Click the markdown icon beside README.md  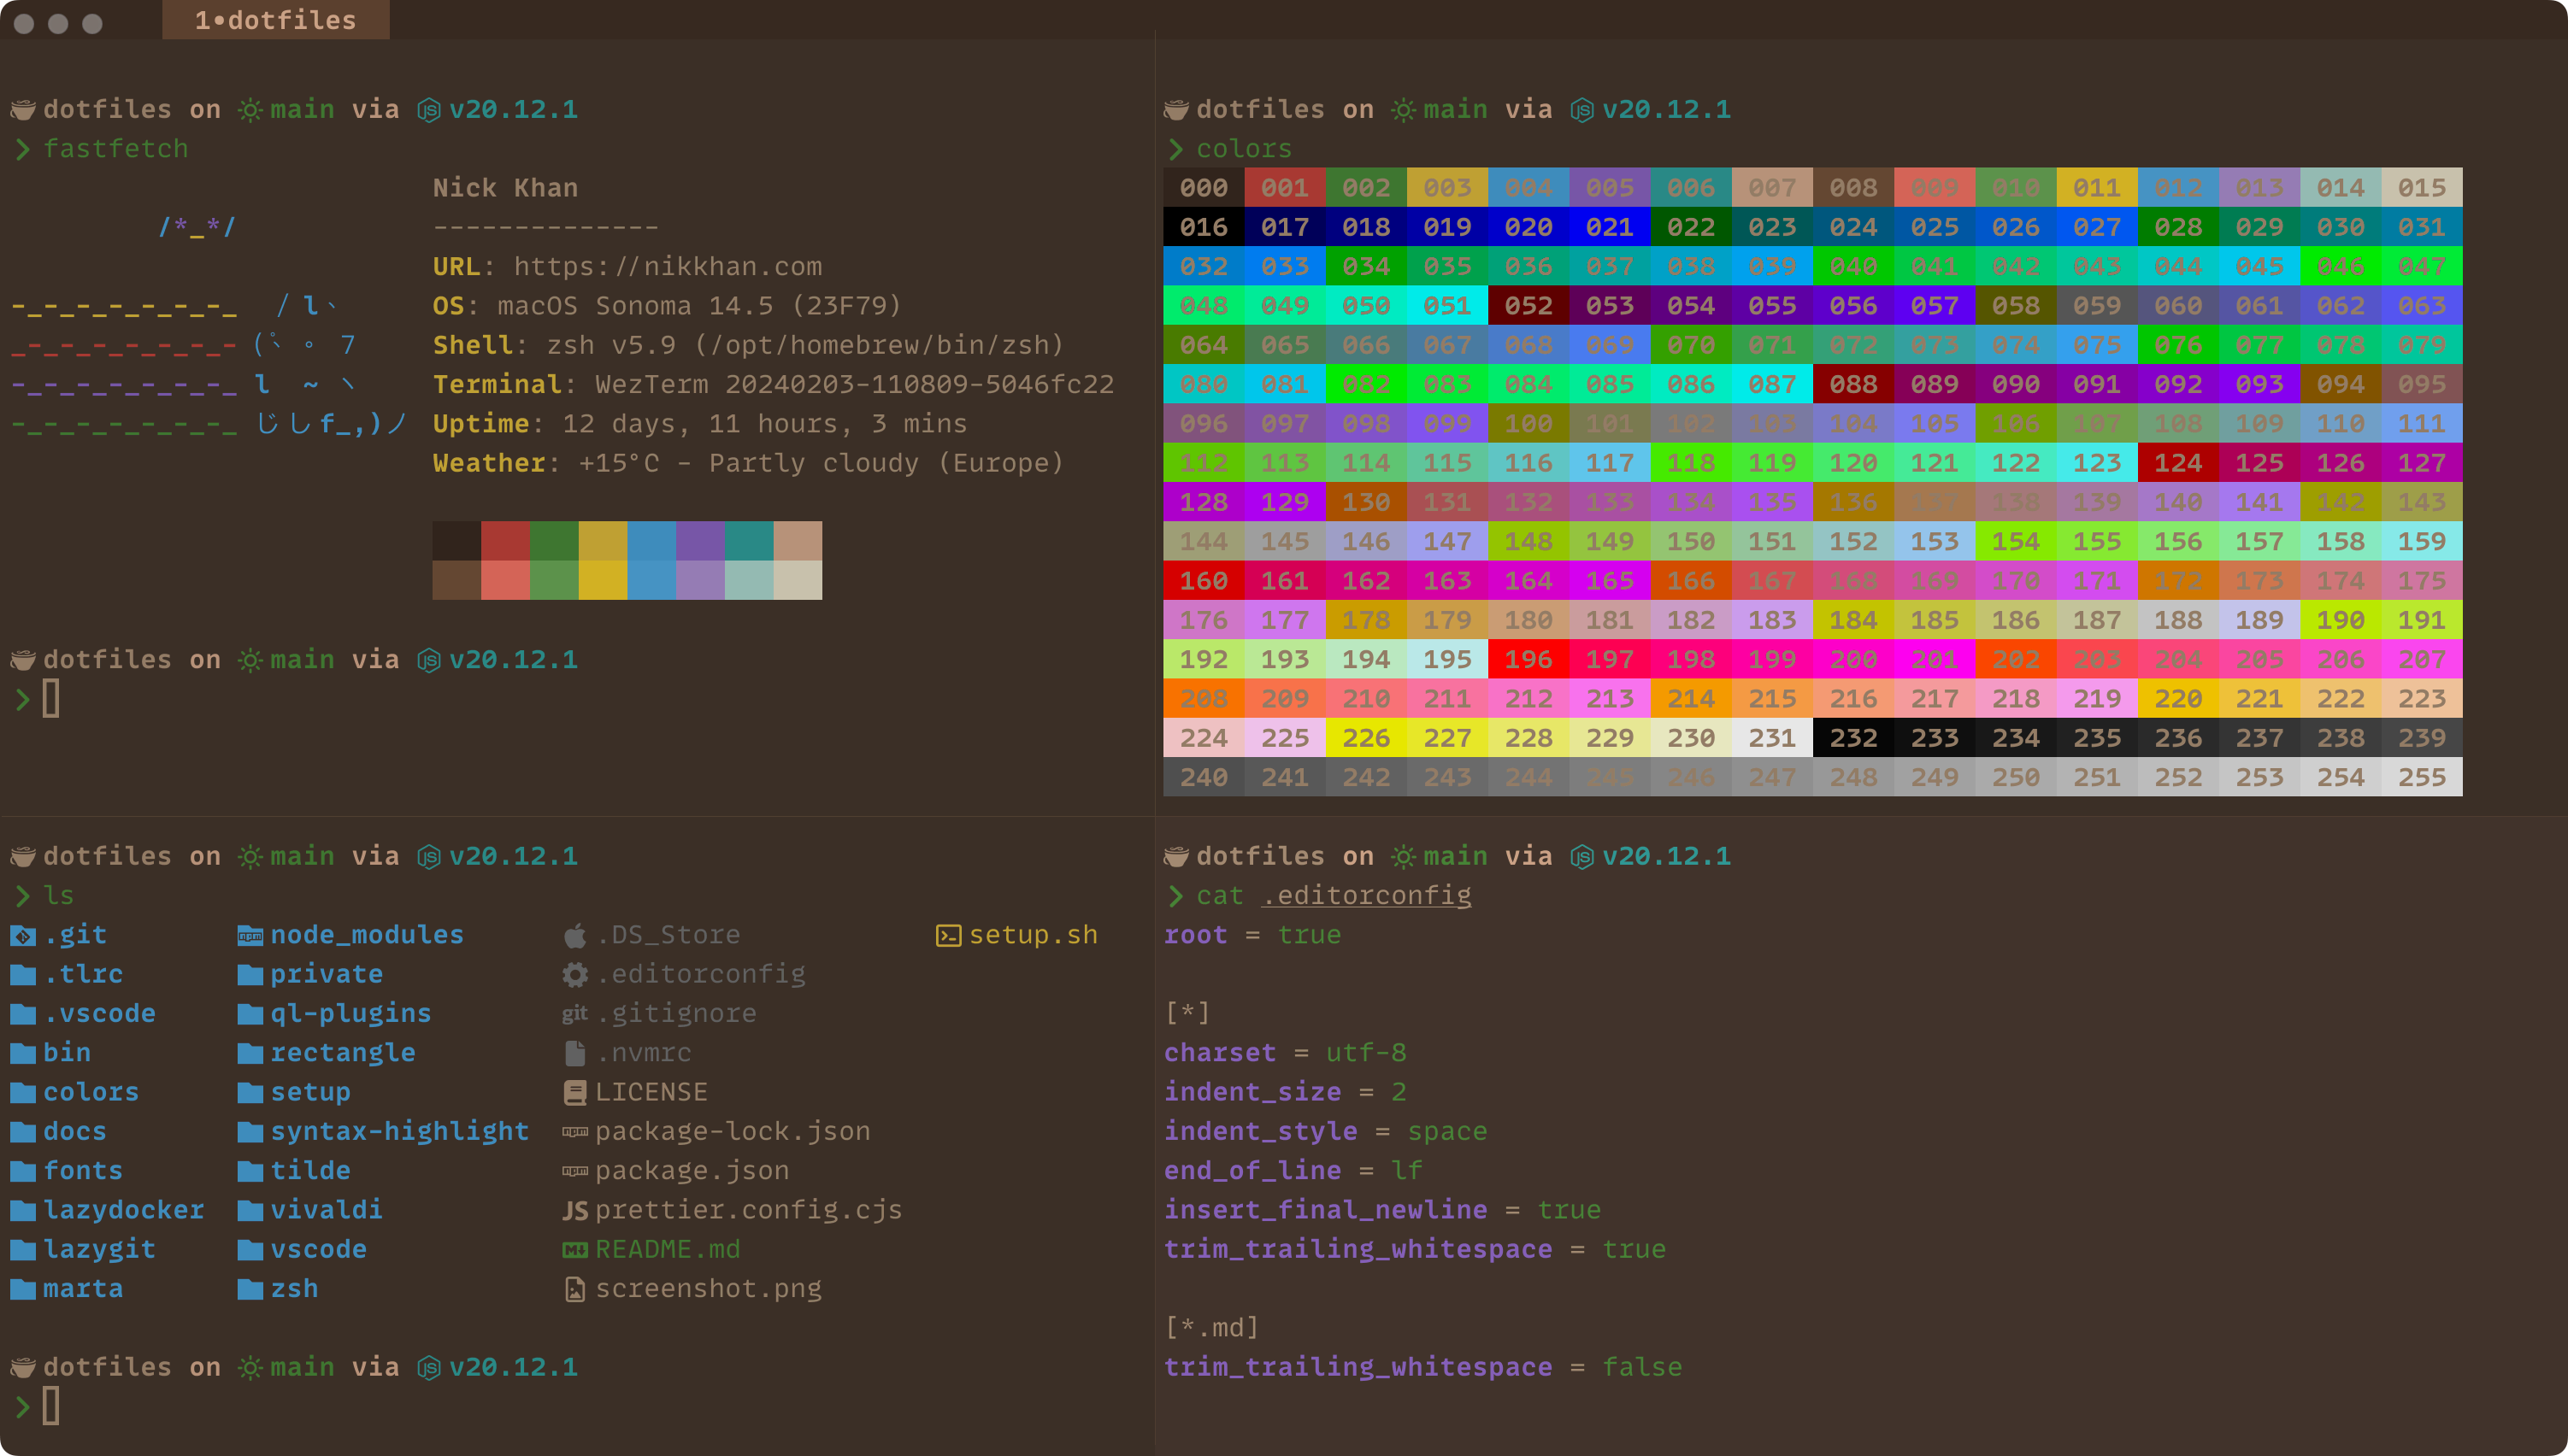click(x=574, y=1250)
